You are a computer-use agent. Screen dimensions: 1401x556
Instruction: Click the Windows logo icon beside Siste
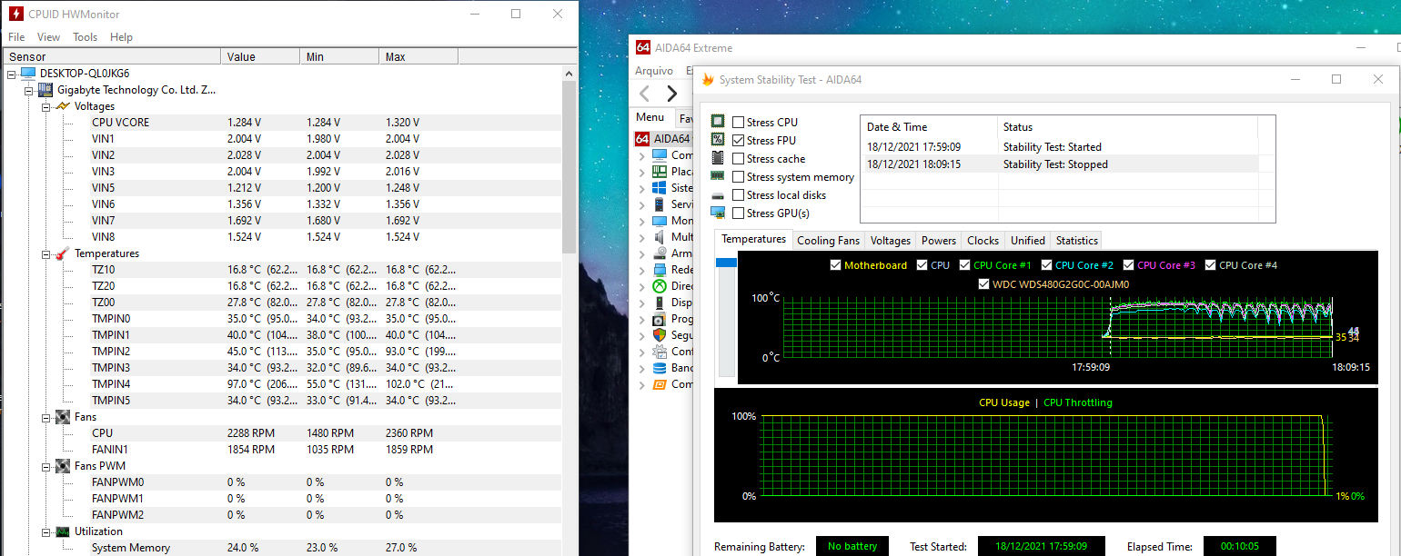(x=660, y=188)
